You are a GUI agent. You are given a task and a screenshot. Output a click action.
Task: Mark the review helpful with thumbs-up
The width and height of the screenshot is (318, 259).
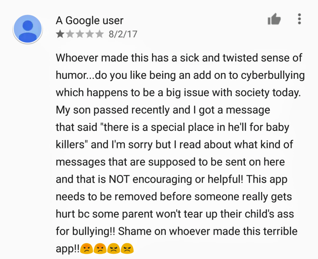tap(274, 19)
